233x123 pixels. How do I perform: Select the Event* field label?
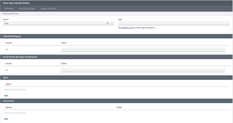(6, 20)
